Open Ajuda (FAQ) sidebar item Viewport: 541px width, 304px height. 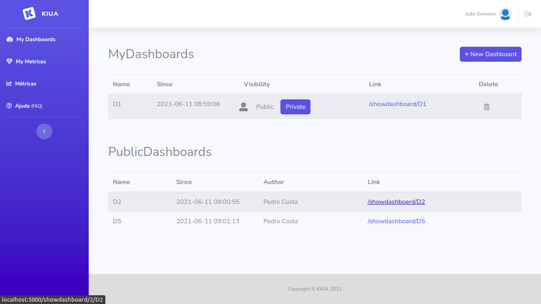pos(29,106)
